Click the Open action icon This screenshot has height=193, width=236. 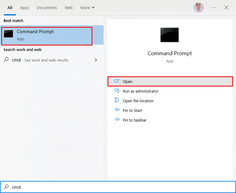click(116, 81)
